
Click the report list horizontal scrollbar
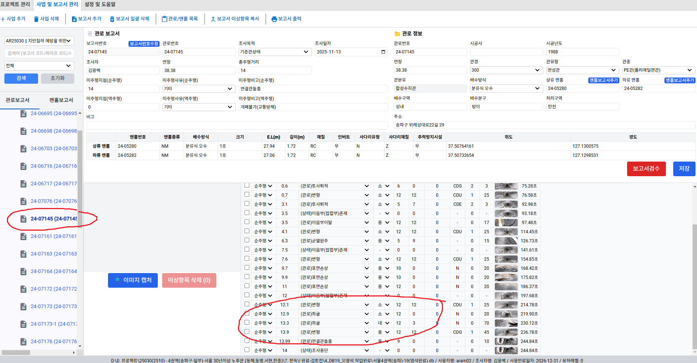pyautogui.click(x=16, y=352)
